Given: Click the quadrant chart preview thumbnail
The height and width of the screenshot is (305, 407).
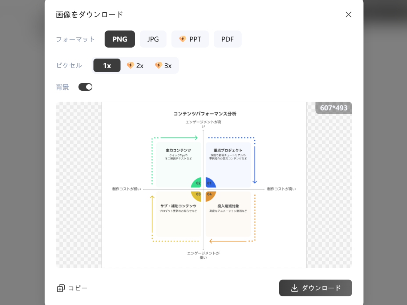Looking at the screenshot, I should pos(203,184).
